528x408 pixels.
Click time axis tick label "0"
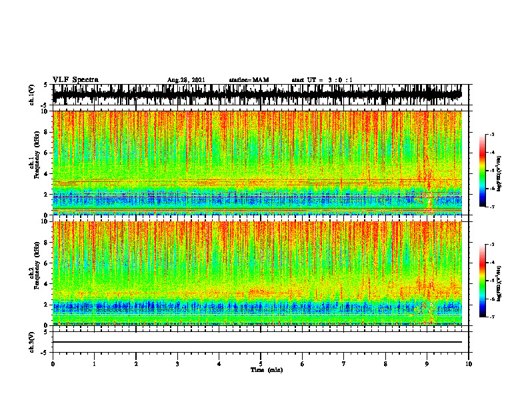[53, 364]
